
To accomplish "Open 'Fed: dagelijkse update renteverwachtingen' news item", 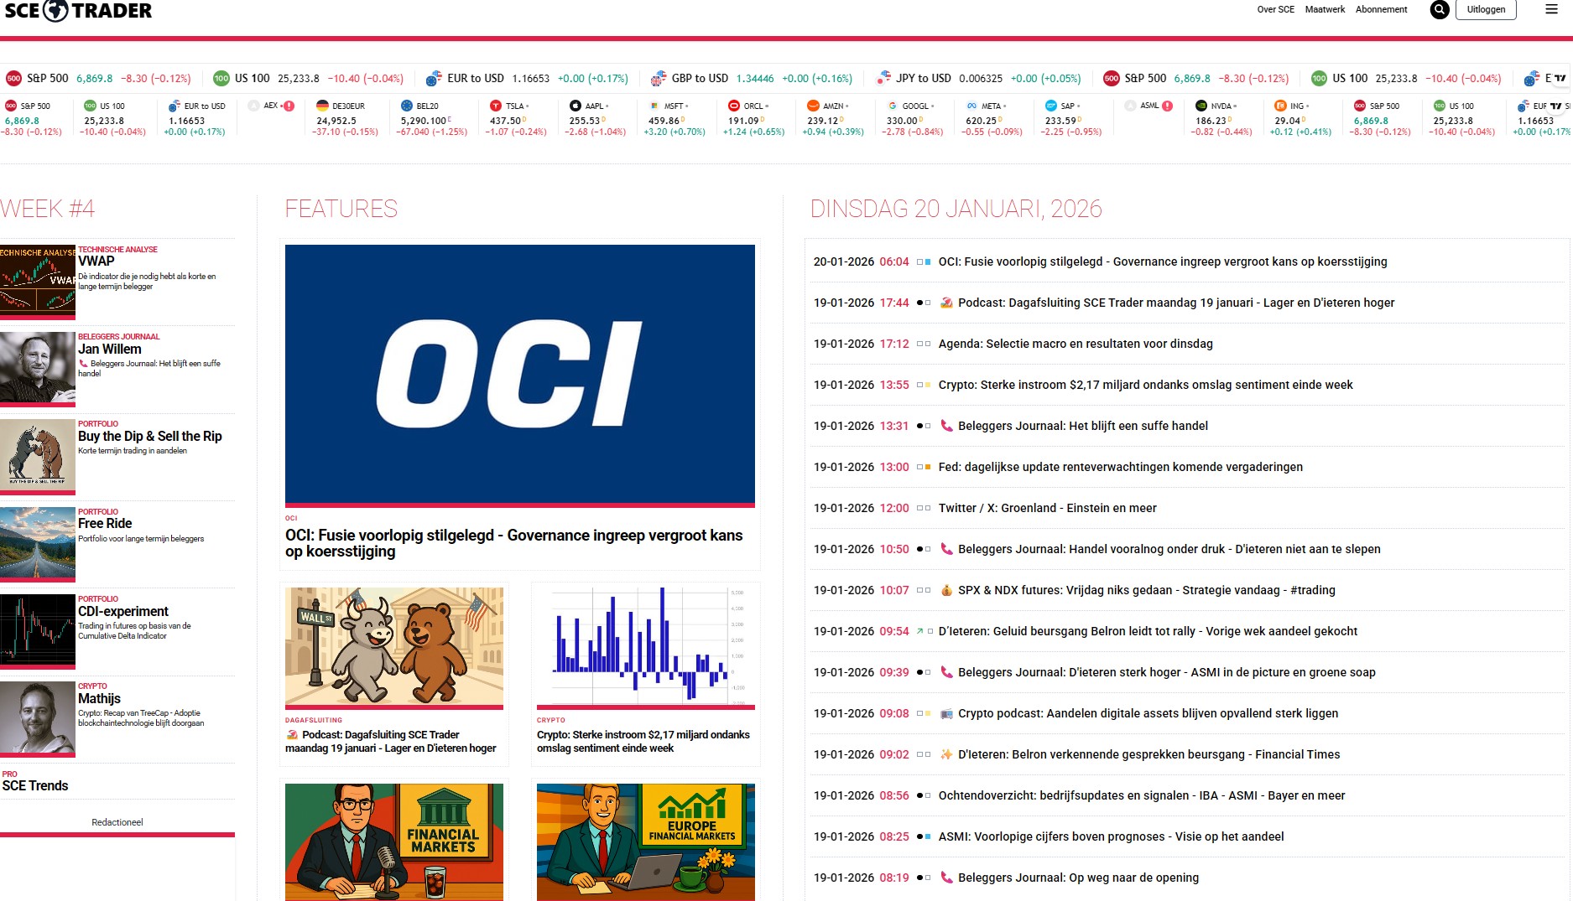I will [x=1121, y=467].
